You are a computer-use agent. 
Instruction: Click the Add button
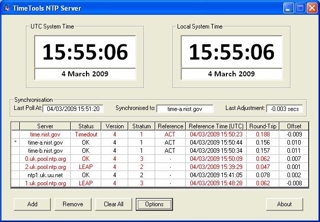32,204
